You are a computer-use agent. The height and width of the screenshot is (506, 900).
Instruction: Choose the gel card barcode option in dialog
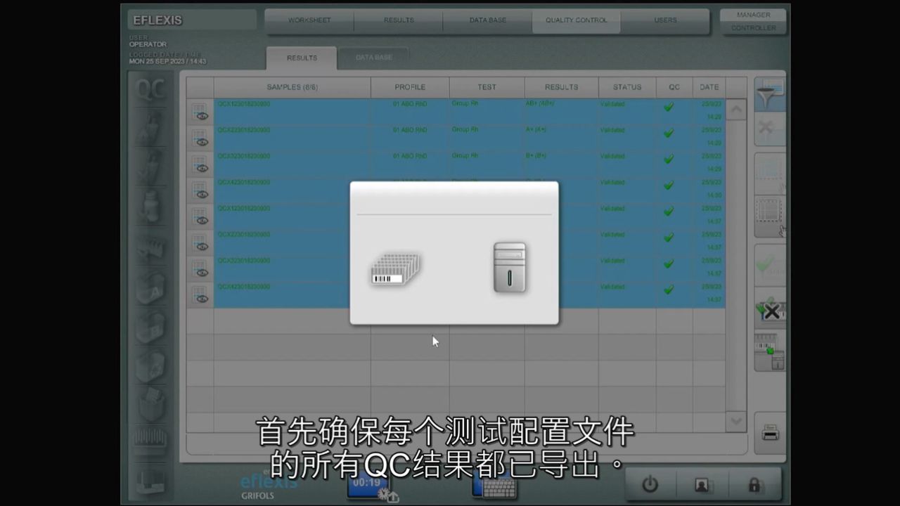(395, 269)
